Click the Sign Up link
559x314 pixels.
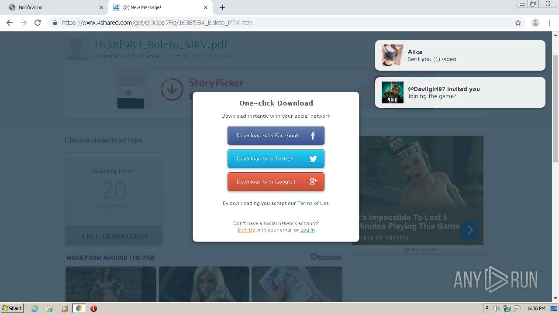[x=246, y=230]
